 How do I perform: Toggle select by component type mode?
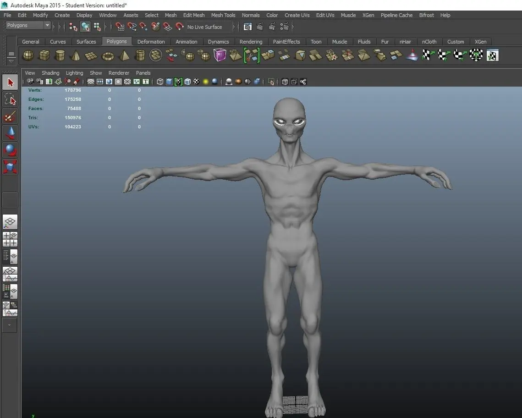coord(97,27)
